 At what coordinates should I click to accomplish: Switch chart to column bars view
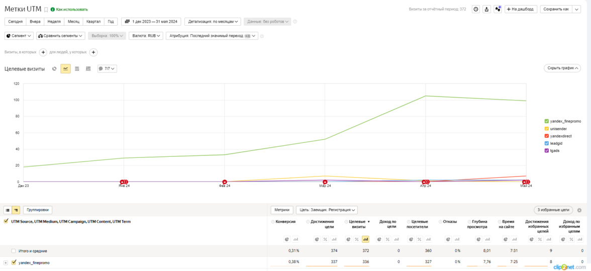coord(88,69)
